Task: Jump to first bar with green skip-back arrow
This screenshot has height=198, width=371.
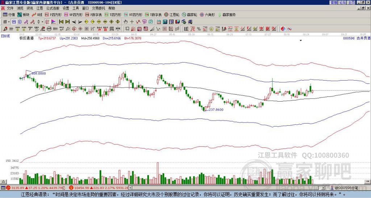Action: [x=61, y=22]
